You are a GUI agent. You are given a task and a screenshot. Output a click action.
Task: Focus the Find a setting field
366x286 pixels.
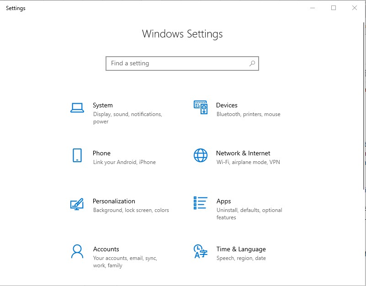tap(182, 63)
